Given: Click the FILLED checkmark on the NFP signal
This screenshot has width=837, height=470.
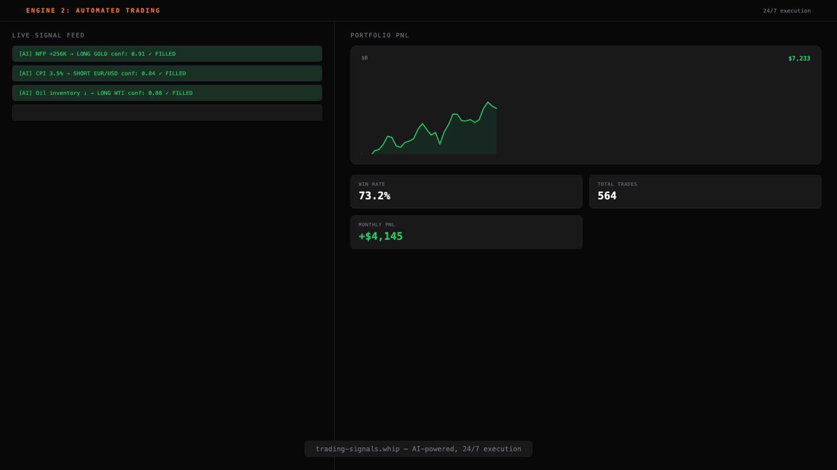Looking at the screenshot, I should click(x=150, y=54).
